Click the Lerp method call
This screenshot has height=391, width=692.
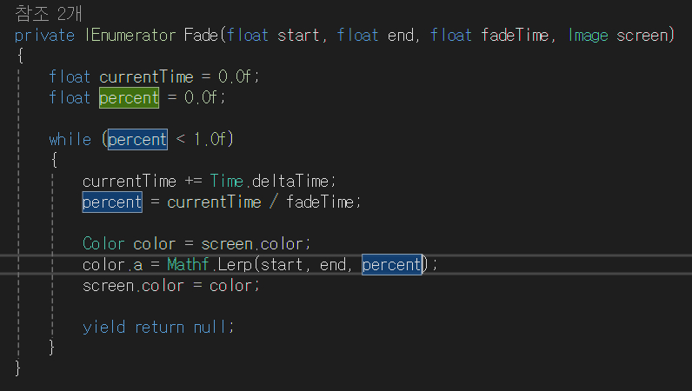(234, 264)
